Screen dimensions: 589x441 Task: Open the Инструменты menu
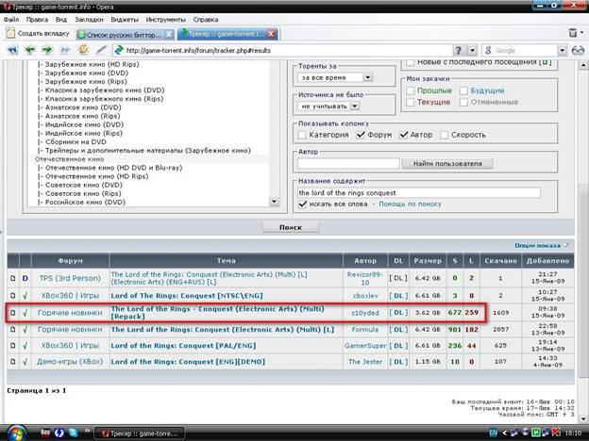tap(166, 20)
